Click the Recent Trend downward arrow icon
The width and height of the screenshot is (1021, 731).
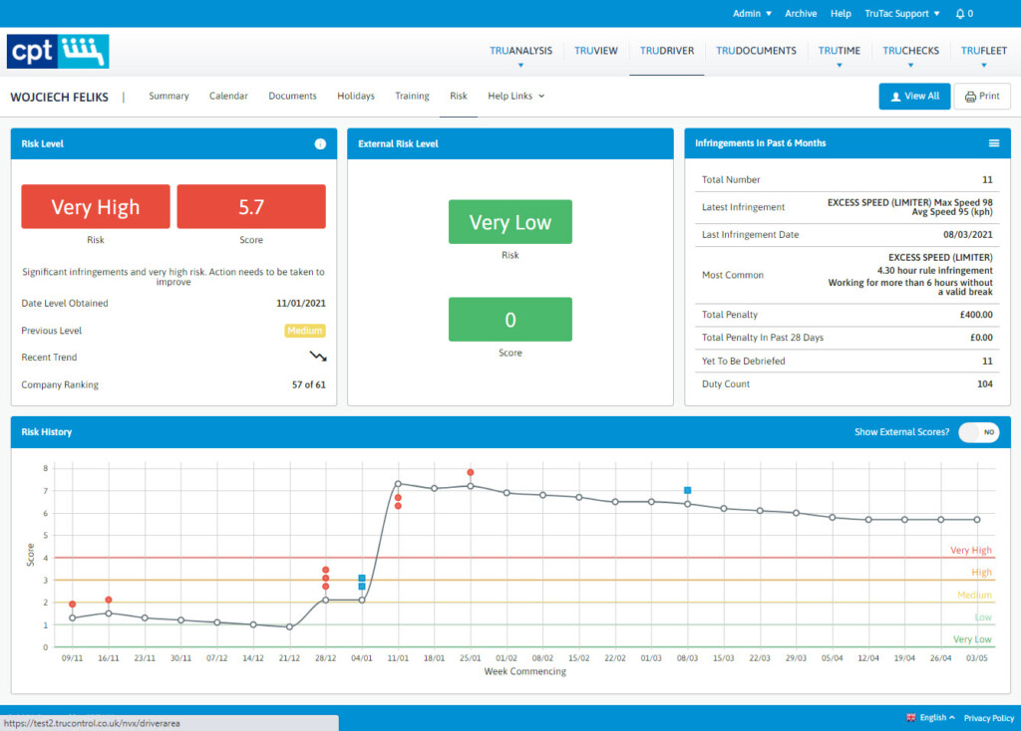pos(318,357)
